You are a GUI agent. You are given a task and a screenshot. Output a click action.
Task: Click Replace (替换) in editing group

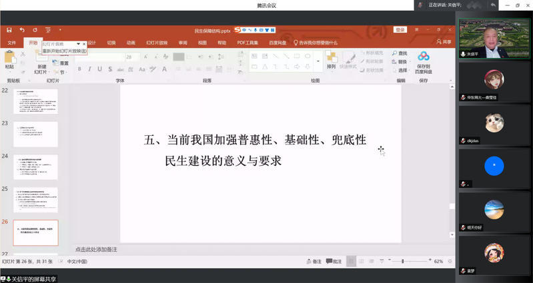tap(400, 62)
